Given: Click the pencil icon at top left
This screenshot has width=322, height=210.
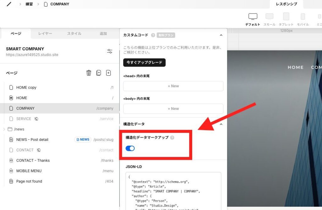Looking at the screenshot, I should click(9, 4).
